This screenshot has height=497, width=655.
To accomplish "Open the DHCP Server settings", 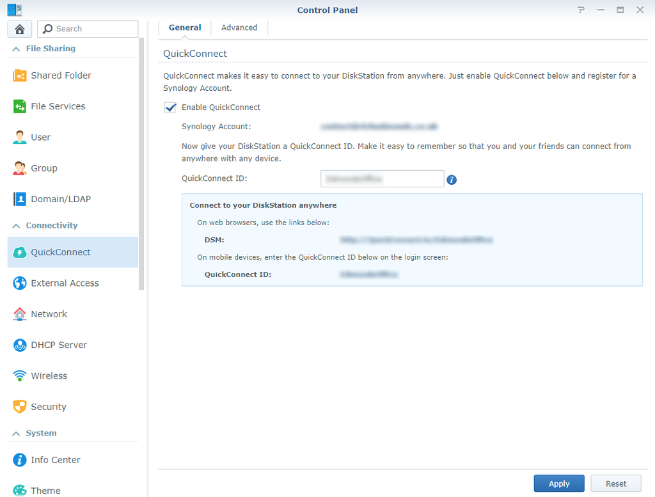I will (59, 345).
